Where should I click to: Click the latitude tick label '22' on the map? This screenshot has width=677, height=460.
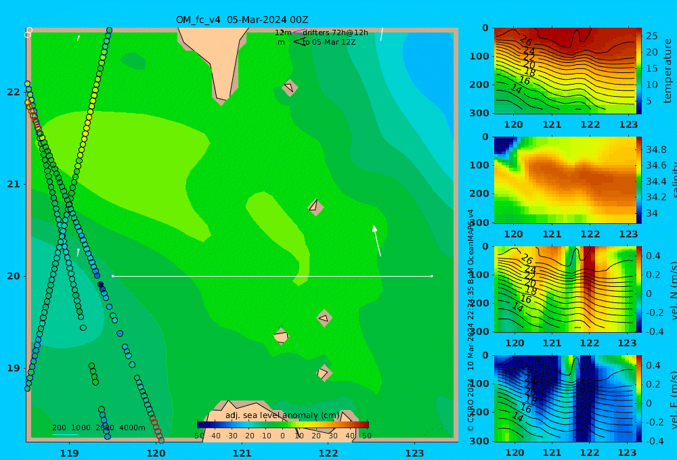point(14,92)
